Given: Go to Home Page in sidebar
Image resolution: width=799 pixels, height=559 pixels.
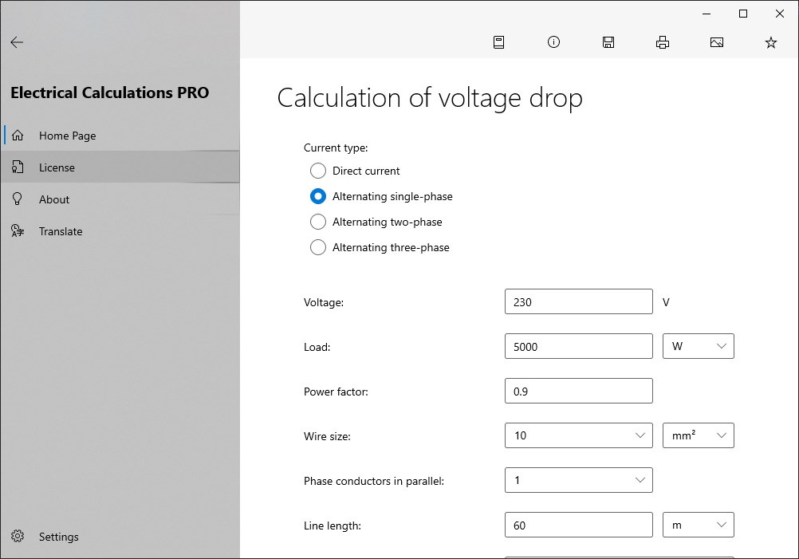Looking at the screenshot, I should pyautogui.click(x=67, y=136).
